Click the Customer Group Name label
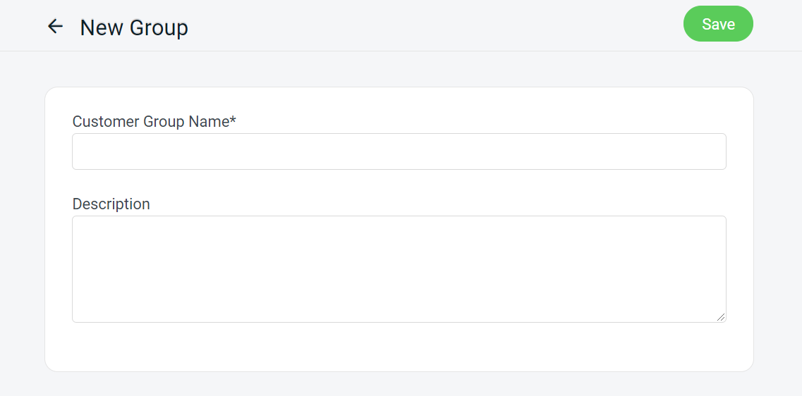 click(154, 122)
